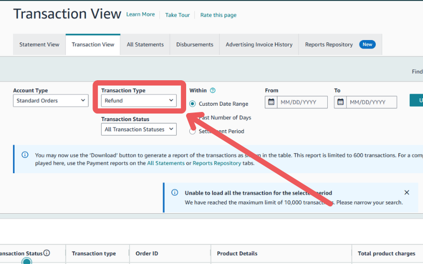Viewport: 423px width, 264px height.
Task: Click calendar icon in From date field
Action: pyautogui.click(x=271, y=102)
